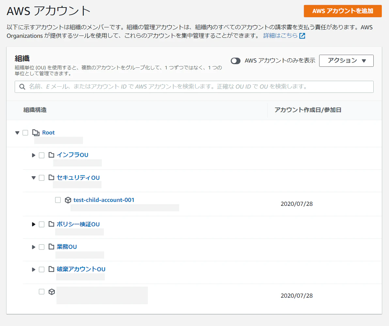Click the ポリシー検証OU folder icon
This screenshot has height=326, width=389.
point(51,224)
